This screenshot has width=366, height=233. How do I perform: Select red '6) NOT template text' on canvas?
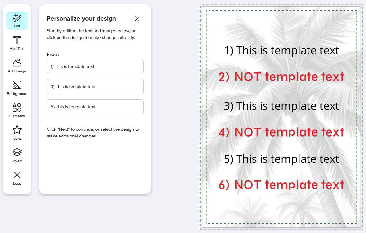pos(281,185)
